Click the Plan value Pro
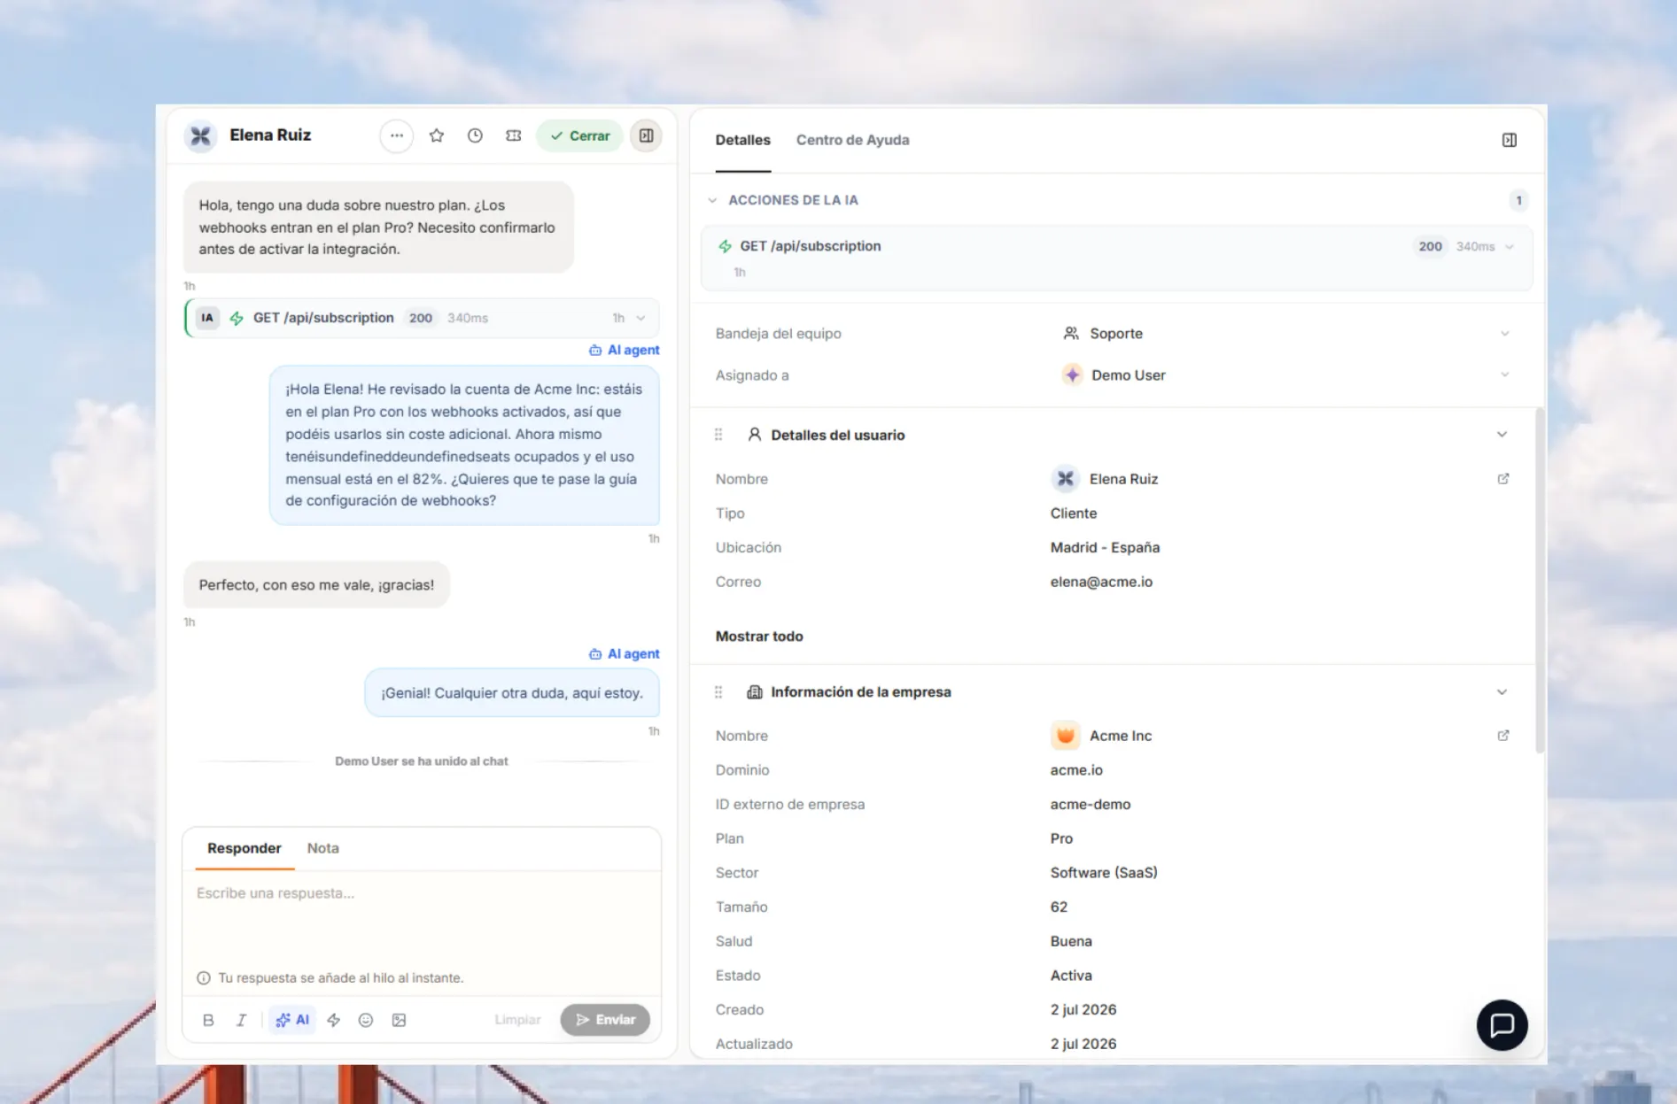This screenshot has width=1677, height=1104. click(x=1061, y=838)
